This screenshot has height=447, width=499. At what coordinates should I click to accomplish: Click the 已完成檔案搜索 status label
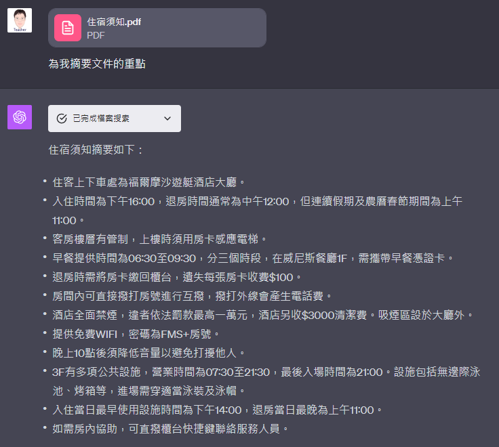101,119
